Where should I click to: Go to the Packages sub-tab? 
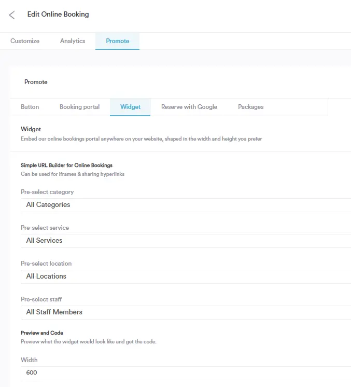tap(250, 107)
